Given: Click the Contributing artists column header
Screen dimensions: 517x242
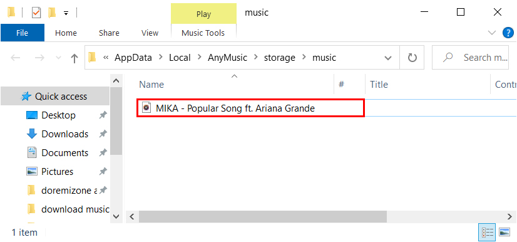Looking at the screenshot, I should click(504, 85).
